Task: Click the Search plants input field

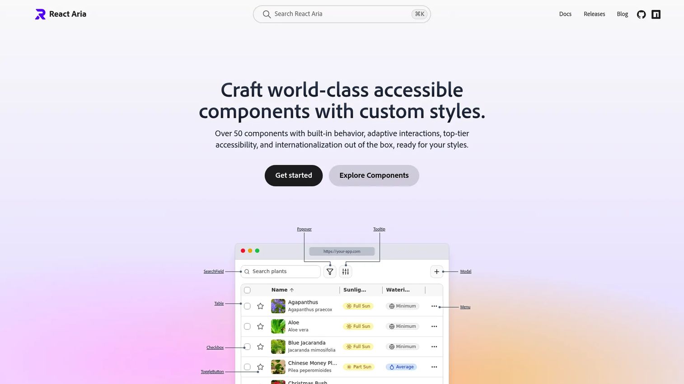Action: pyautogui.click(x=281, y=272)
